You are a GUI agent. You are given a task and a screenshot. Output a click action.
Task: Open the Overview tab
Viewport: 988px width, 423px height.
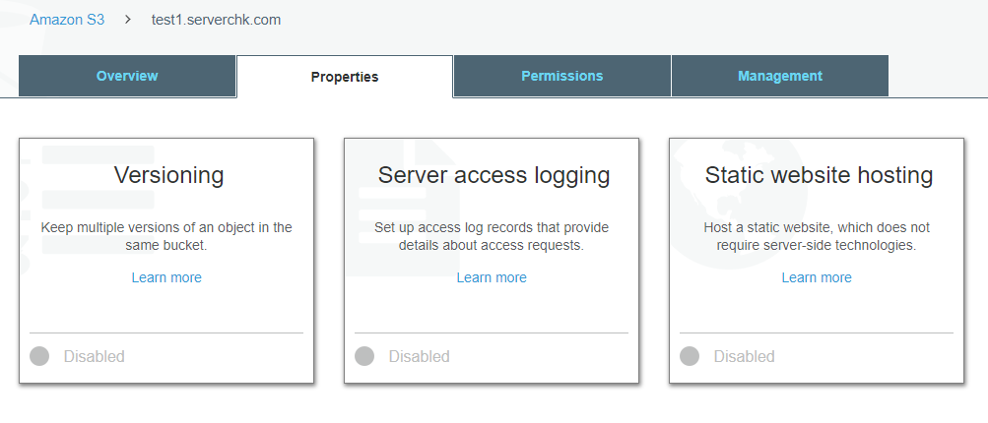(127, 76)
